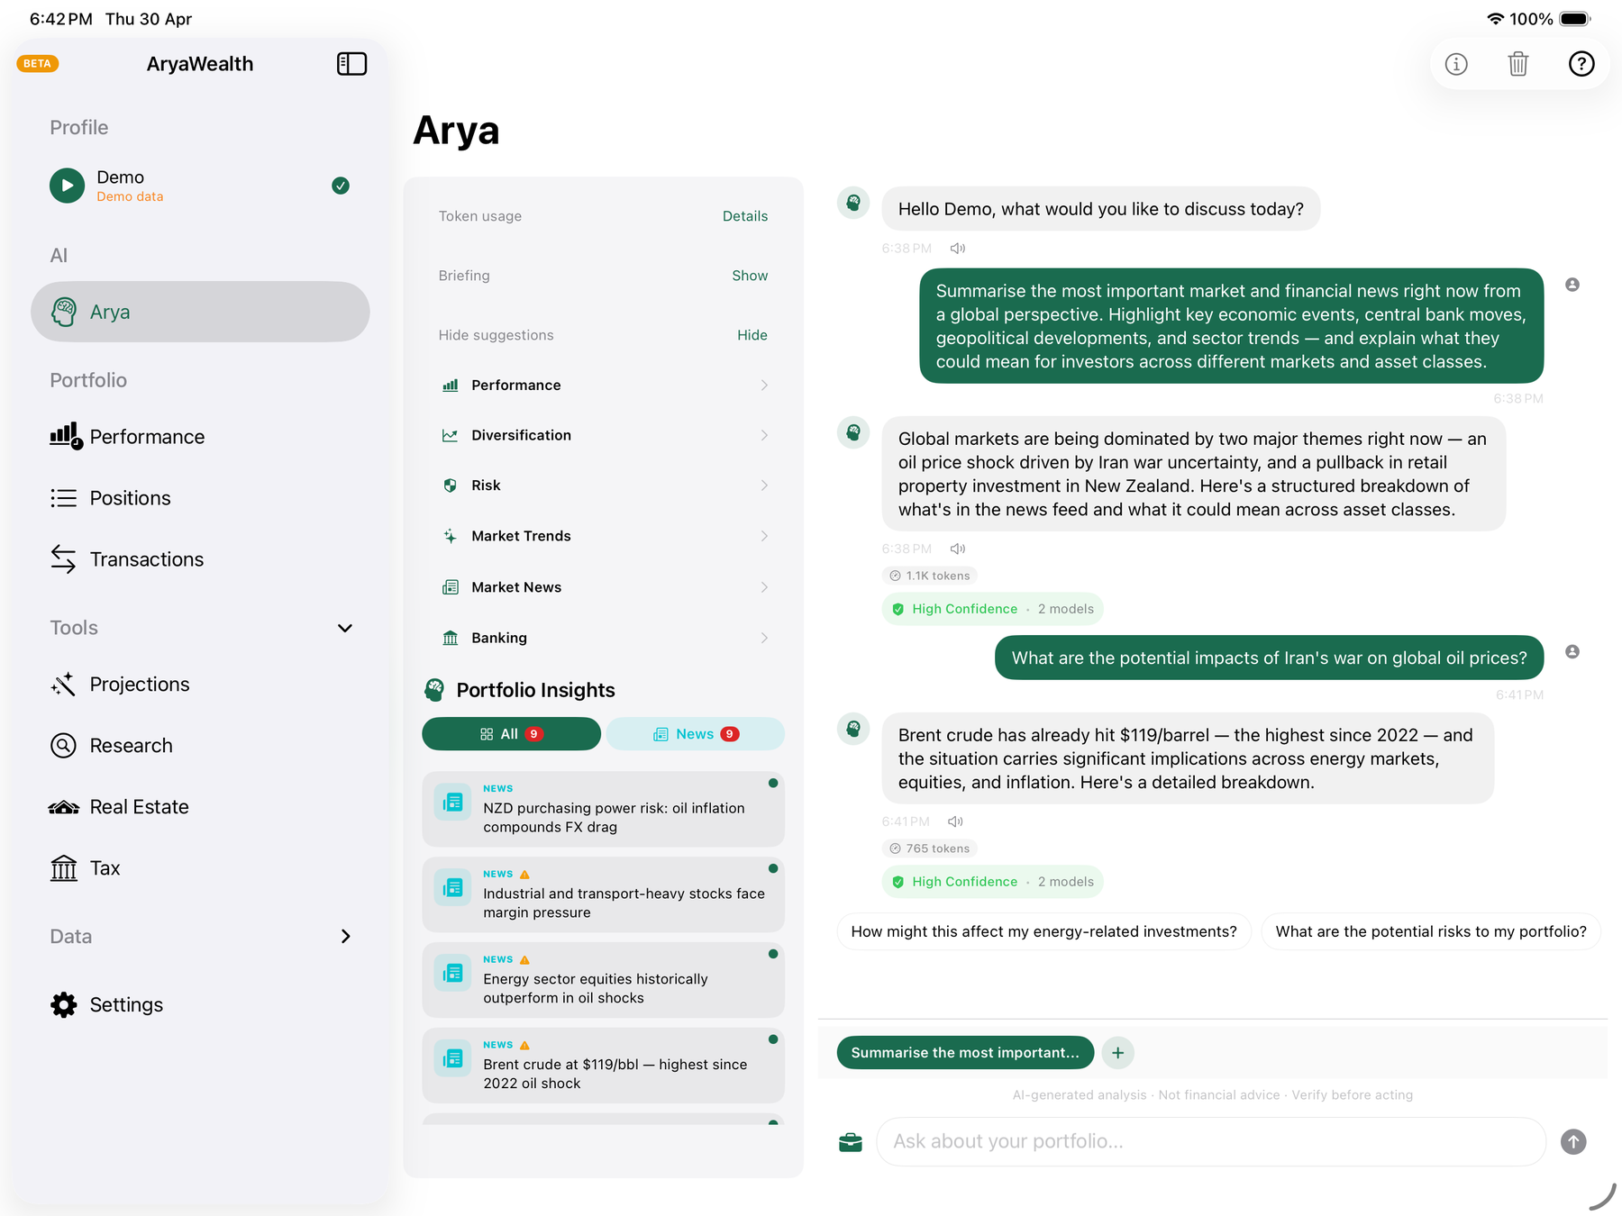Viewport: 1622px width, 1216px height.
Task: Tap High Confidence badge under the Brent crude reply
Action: click(x=992, y=882)
